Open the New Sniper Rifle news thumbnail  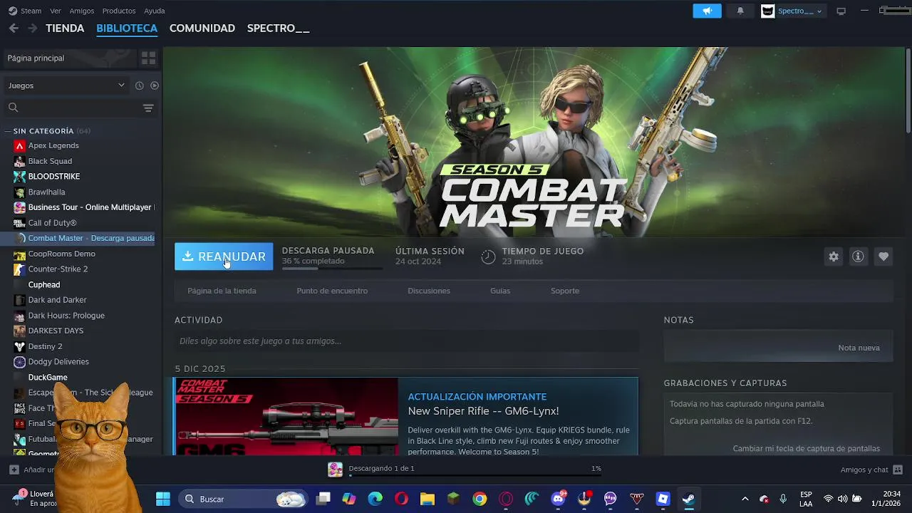click(x=286, y=416)
